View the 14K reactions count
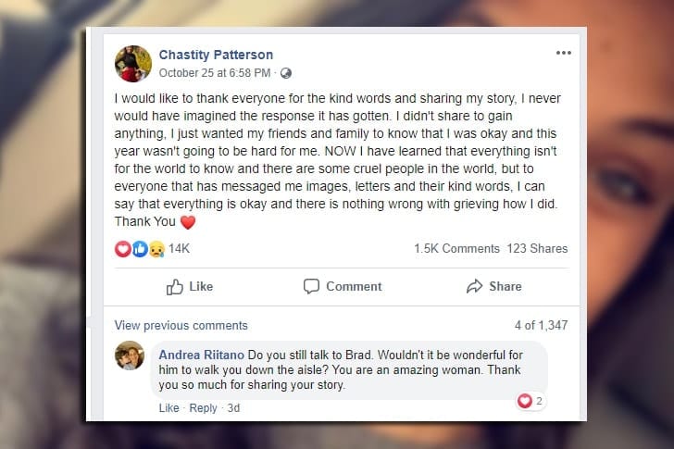 (179, 249)
